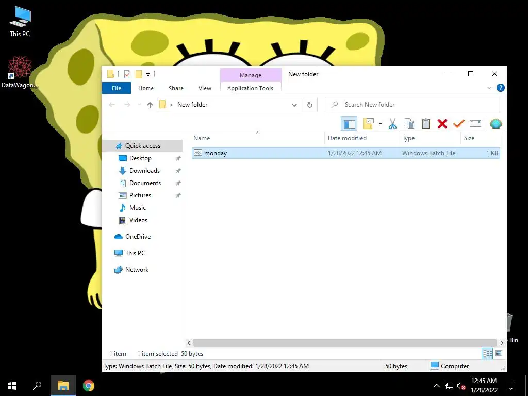Click the Properties quick access checkmark icon
The height and width of the screenshot is (396, 528).
pyautogui.click(x=127, y=74)
